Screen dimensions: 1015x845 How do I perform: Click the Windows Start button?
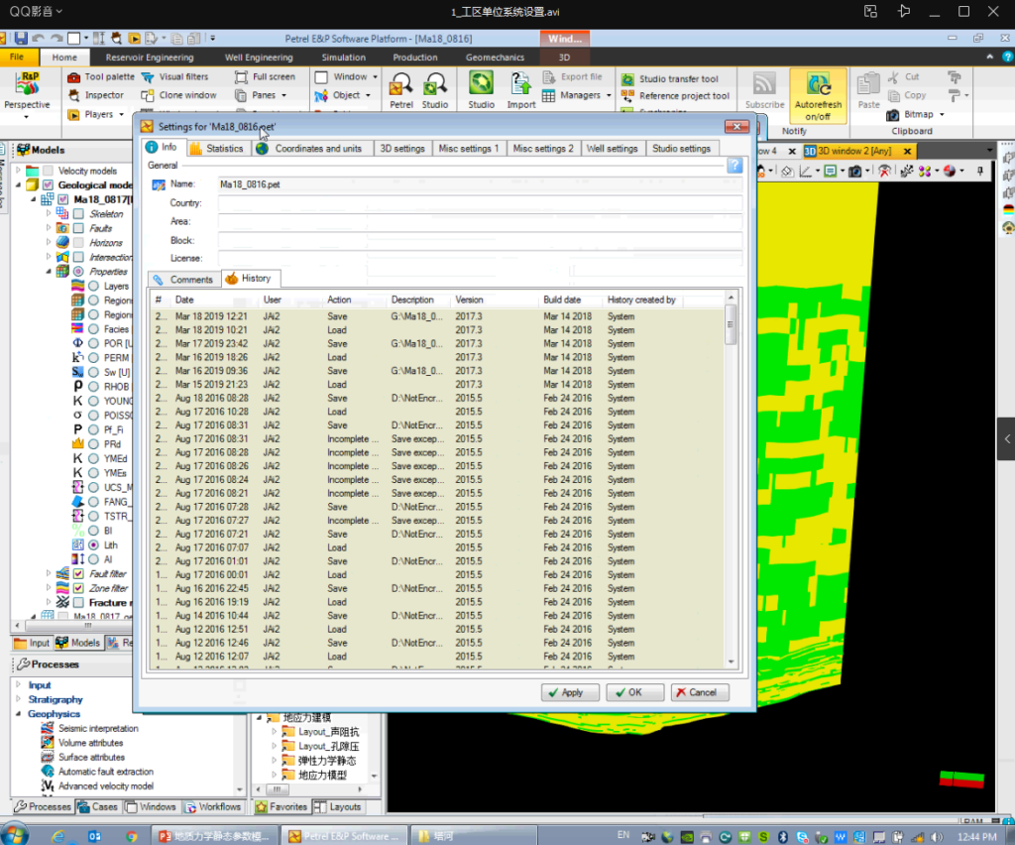pyautogui.click(x=14, y=834)
